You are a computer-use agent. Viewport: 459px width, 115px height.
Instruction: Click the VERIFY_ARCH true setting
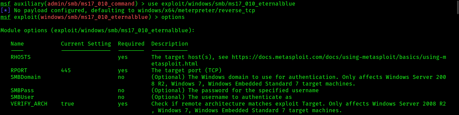point(68,104)
